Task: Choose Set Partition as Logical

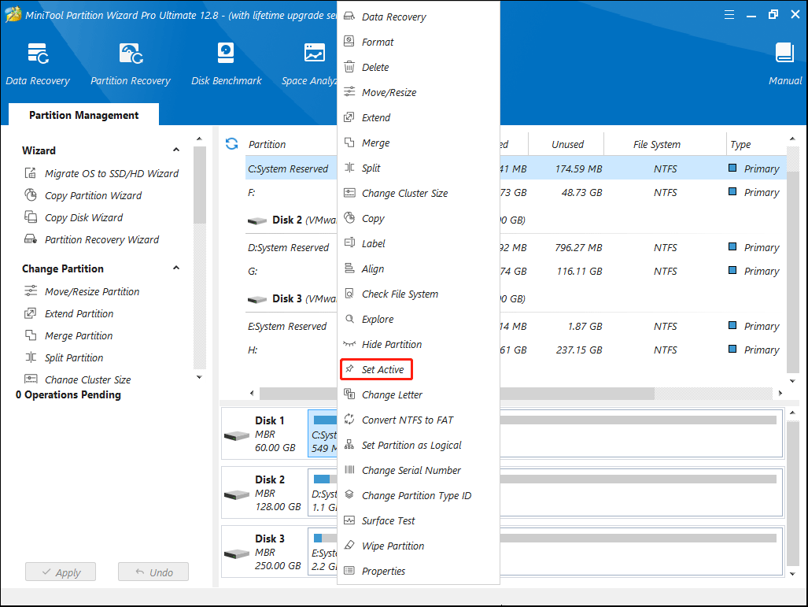Action: pyautogui.click(x=411, y=445)
